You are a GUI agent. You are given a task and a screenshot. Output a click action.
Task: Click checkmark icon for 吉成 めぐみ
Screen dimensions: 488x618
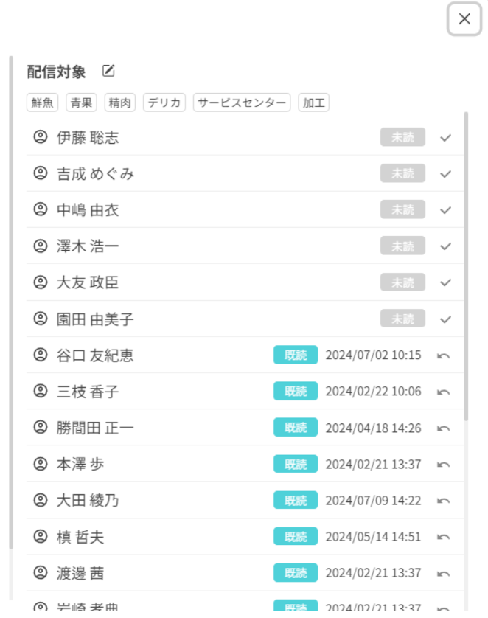tap(445, 174)
